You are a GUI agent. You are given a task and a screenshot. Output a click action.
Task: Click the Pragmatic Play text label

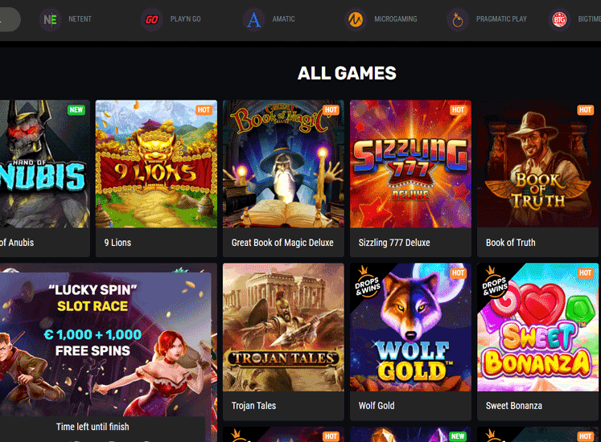click(501, 19)
